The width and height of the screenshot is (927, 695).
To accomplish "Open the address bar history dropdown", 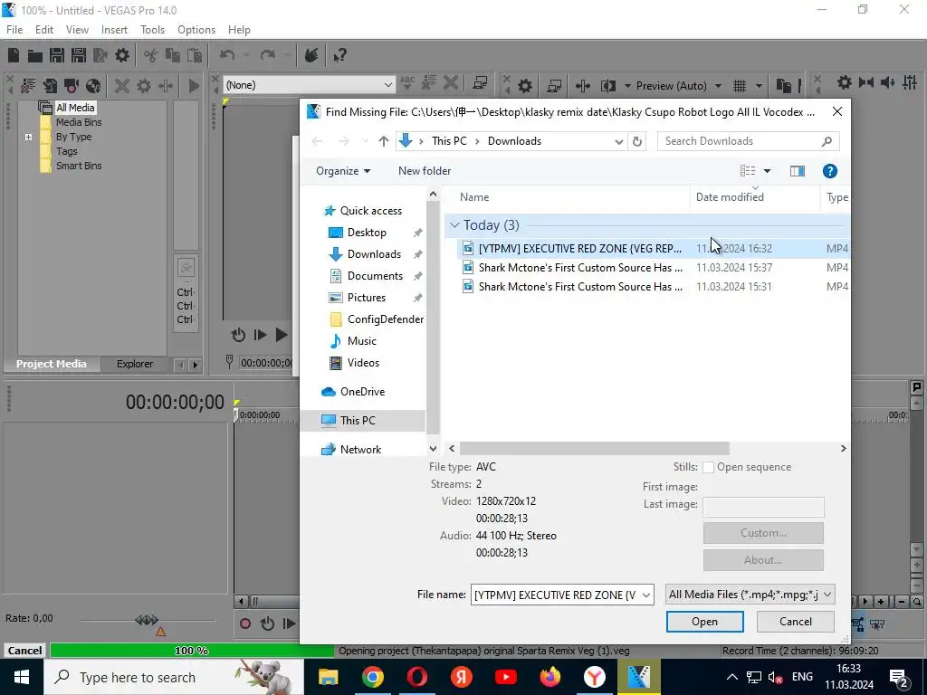I will (x=618, y=141).
